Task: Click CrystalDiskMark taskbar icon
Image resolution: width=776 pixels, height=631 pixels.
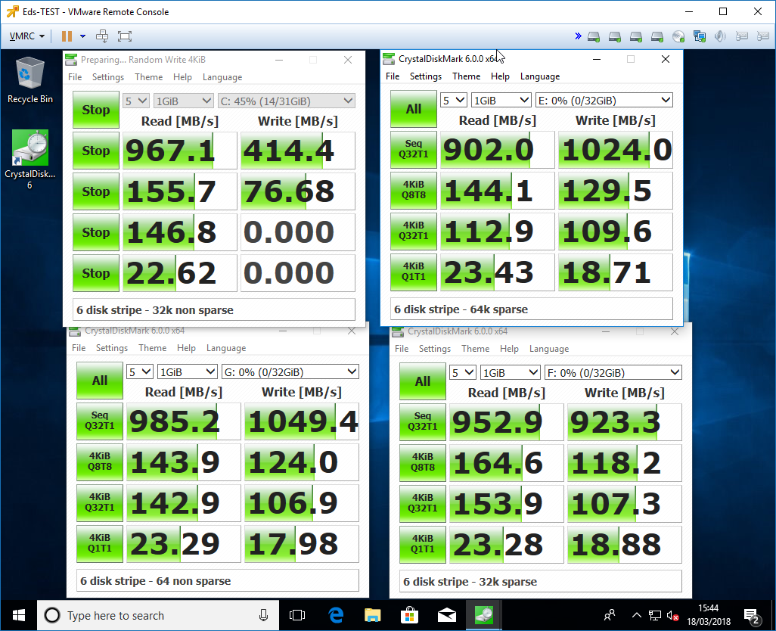Action: (x=483, y=615)
